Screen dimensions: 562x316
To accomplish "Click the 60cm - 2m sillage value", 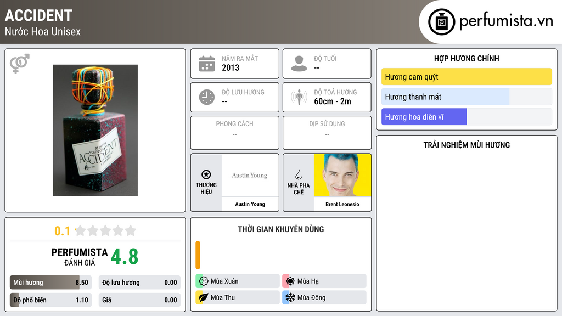I will pyautogui.click(x=333, y=101).
